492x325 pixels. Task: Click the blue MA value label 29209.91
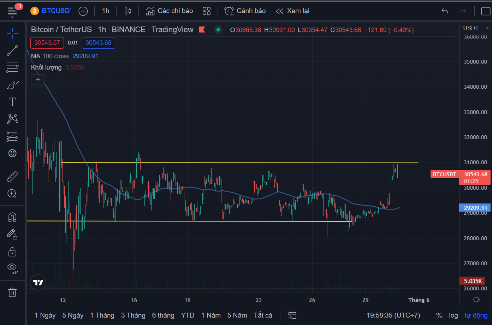tap(475, 208)
